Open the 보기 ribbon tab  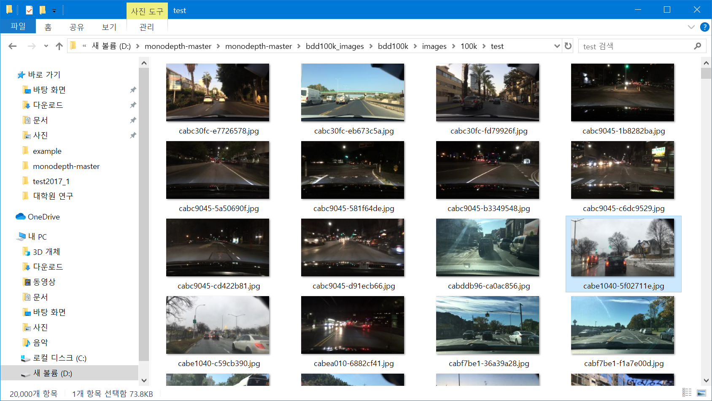[x=109, y=27]
